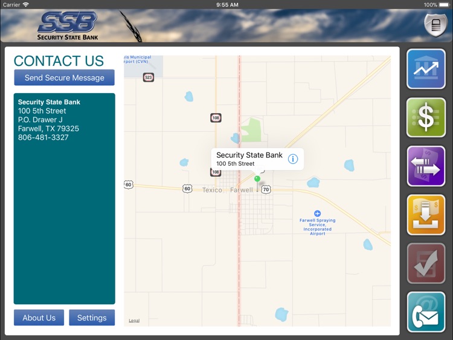
Task: Open the orange deposit download icon
Action: tap(426, 215)
